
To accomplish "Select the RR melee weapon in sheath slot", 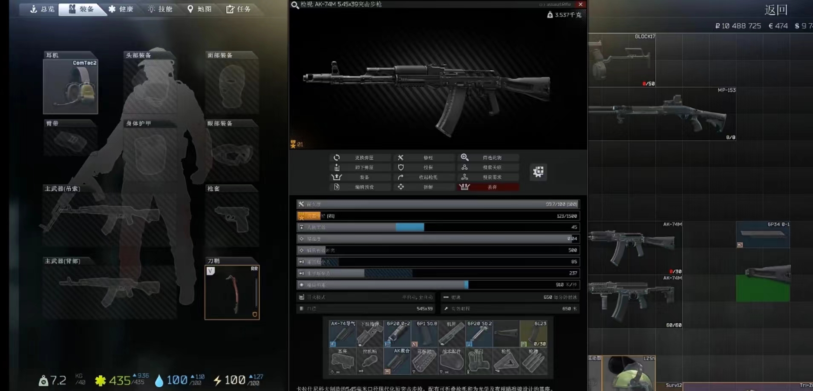I will pos(232,293).
